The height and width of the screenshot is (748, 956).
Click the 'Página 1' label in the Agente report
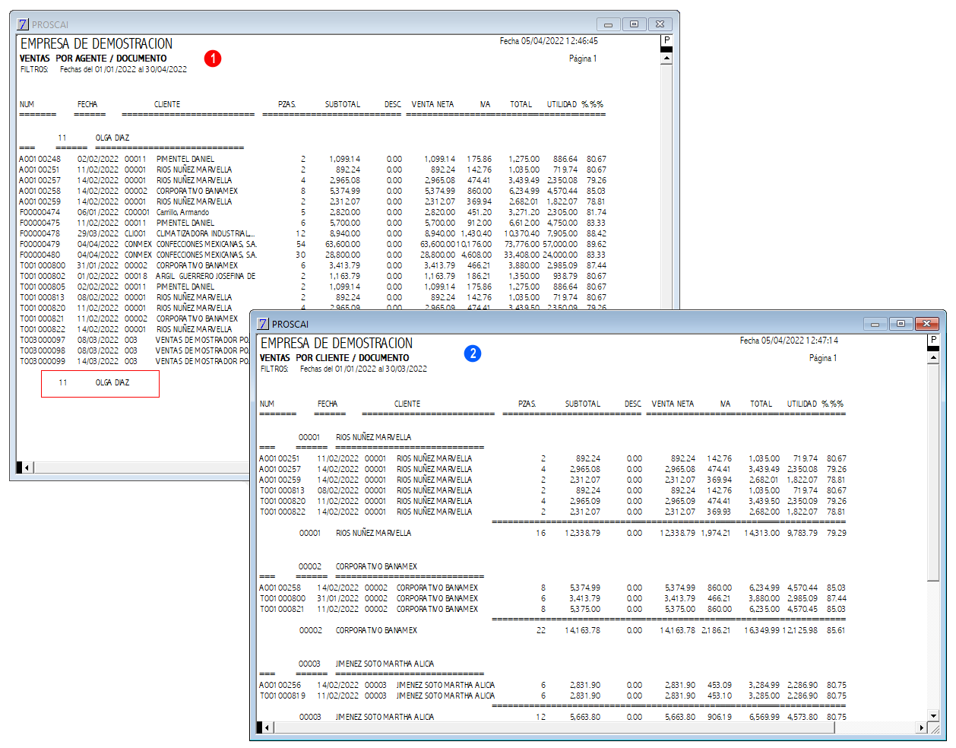coord(583,59)
